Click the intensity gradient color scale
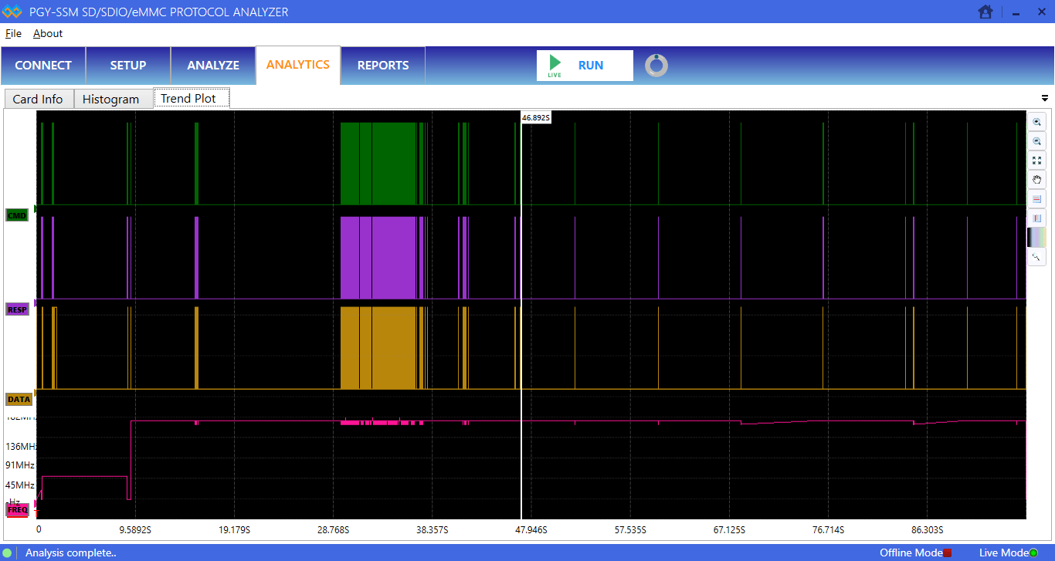 coord(1037,237)
